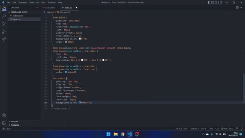This screenshot has width=245, height=138.
Task: Open clock and date in taskbar
Action: [233, 134]
